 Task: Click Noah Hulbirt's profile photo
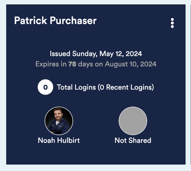59,121
